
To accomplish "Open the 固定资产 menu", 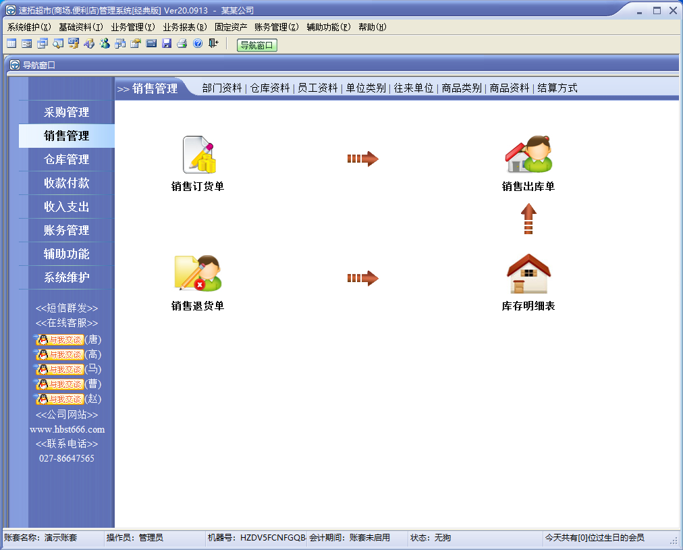I will pos(231,27).
